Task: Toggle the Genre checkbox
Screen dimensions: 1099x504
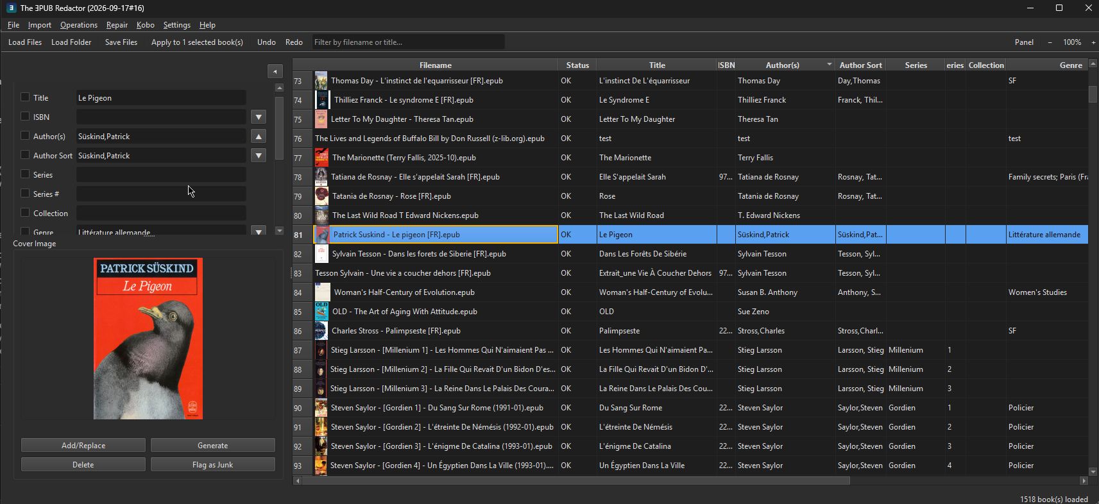Action: [25, 231]
